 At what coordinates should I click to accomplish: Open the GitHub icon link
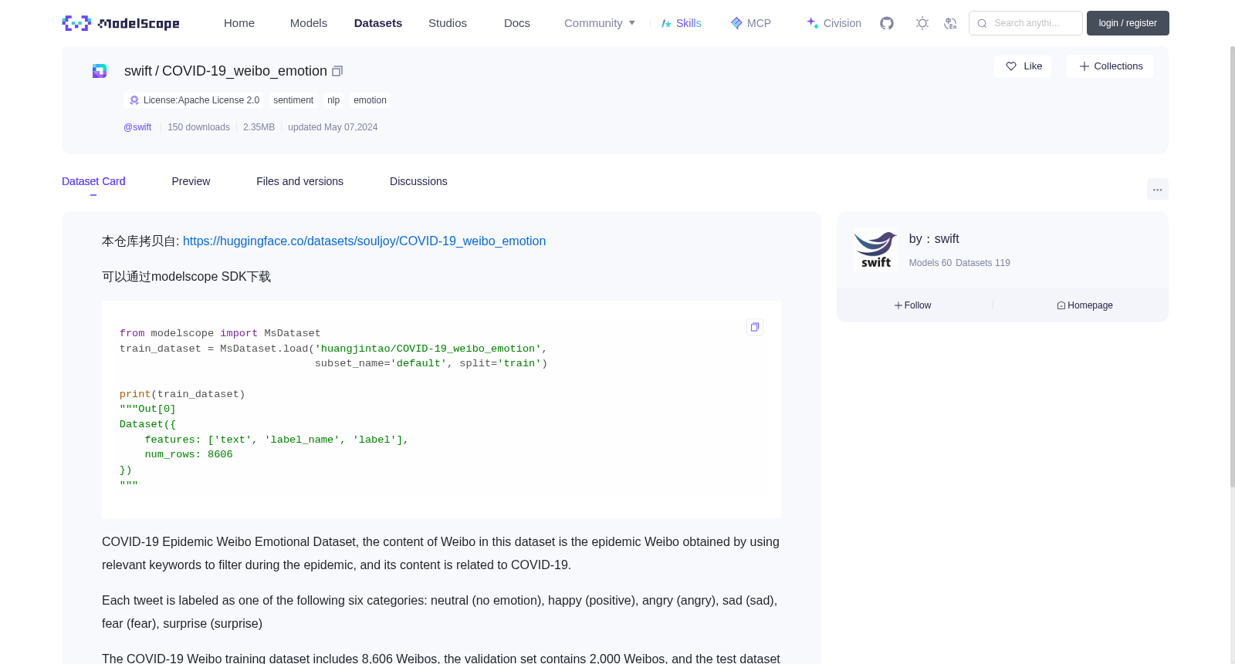coord(887,23)
